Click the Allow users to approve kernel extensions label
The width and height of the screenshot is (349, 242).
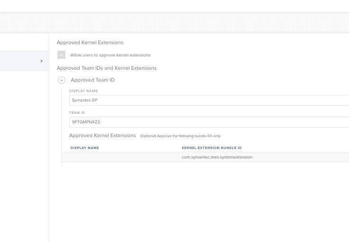pos(110,55)
